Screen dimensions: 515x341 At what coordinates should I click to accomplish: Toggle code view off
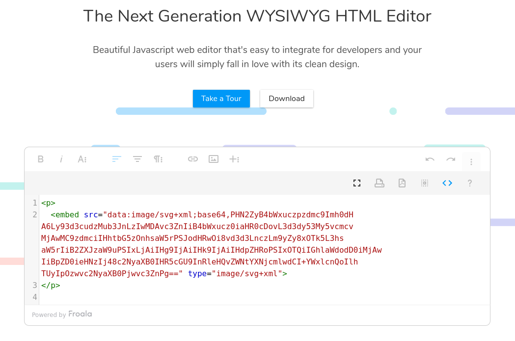click(447, 183)
